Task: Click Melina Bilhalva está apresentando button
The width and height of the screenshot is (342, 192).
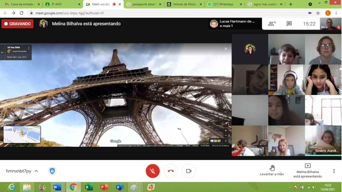Action: pyautogui.click(x=308, y=170)
